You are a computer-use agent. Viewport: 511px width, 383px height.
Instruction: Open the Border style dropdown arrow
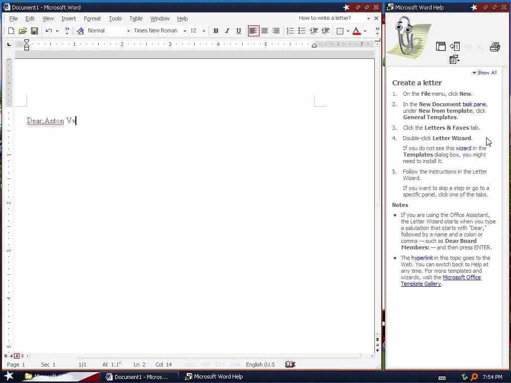[x=348, y=31]
